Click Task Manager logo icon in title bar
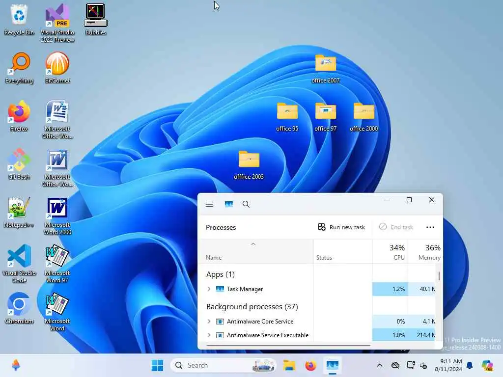 click(229, 204)
